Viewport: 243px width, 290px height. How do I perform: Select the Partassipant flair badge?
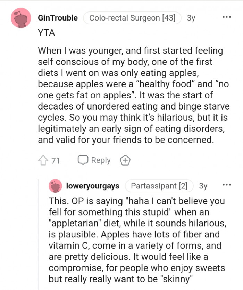click(x=159, y=186)
